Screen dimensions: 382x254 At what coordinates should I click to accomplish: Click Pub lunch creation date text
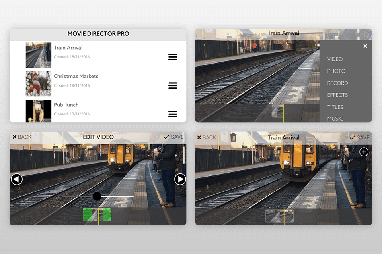pyautogui.click(x=72, y=114)
